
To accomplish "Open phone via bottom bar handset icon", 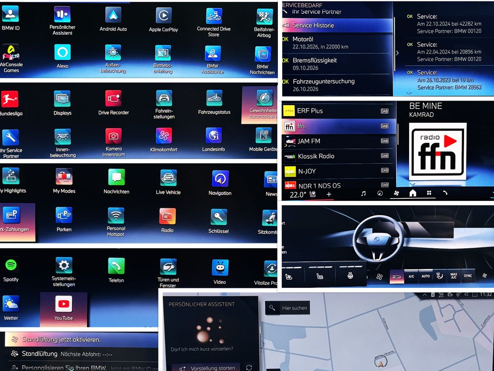I will 445,193.
